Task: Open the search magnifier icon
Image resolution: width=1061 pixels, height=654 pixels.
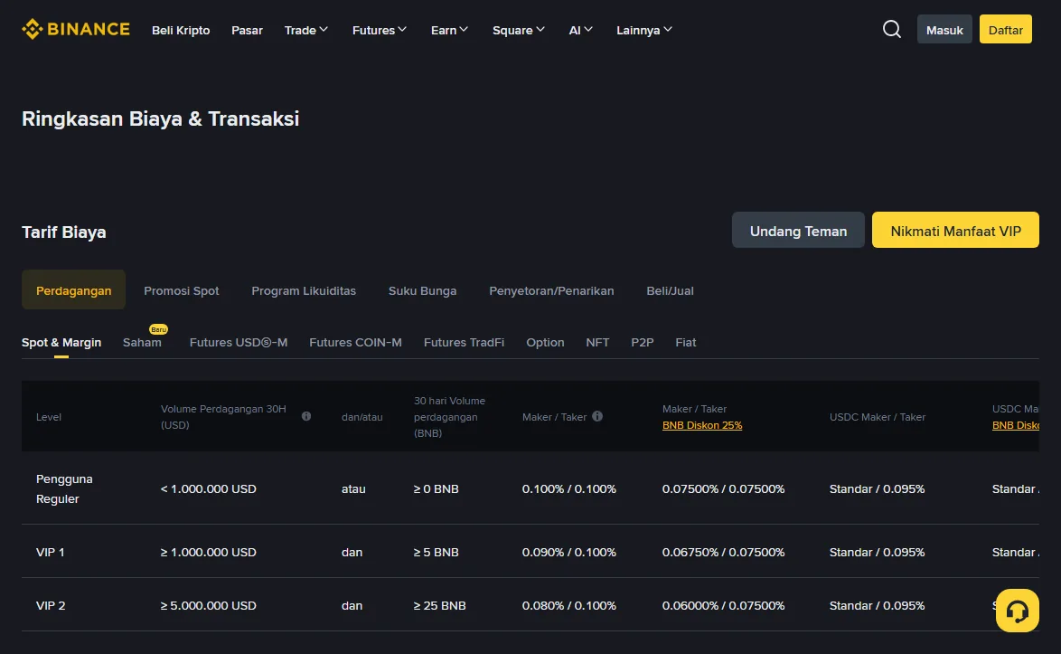Action: pos(892,29)
